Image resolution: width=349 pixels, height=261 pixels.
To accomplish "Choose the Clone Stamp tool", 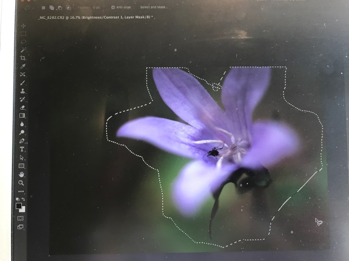I will pos(22,91).
